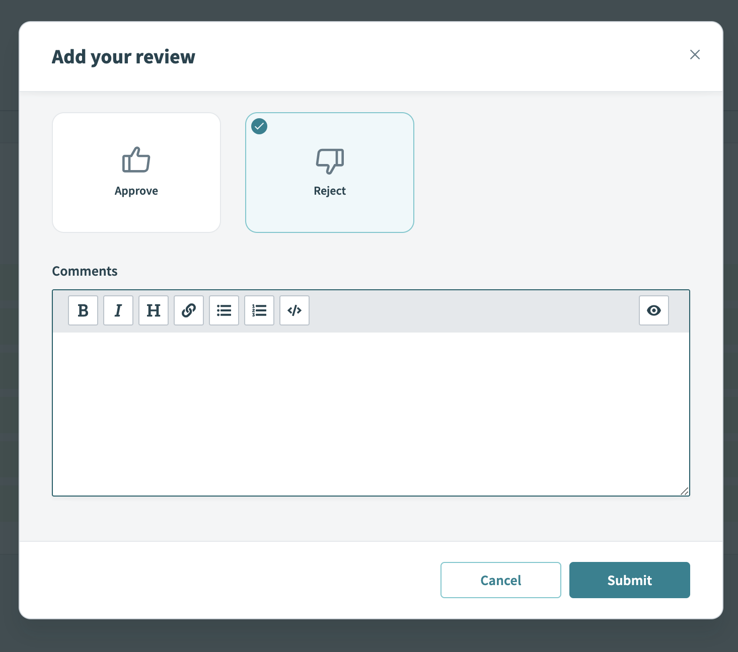Add a bulleted list to the comment
738x652 pixels.
click(224, 310)
